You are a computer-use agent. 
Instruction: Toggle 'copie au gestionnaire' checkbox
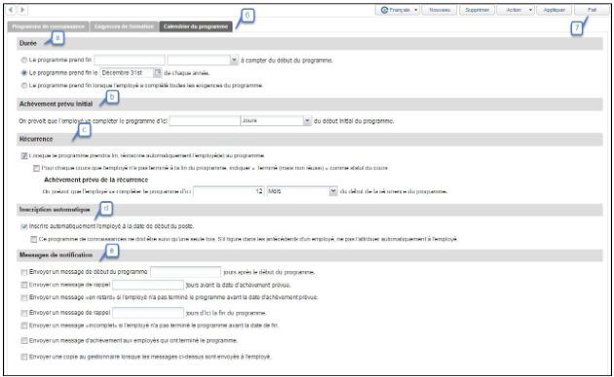24,357
